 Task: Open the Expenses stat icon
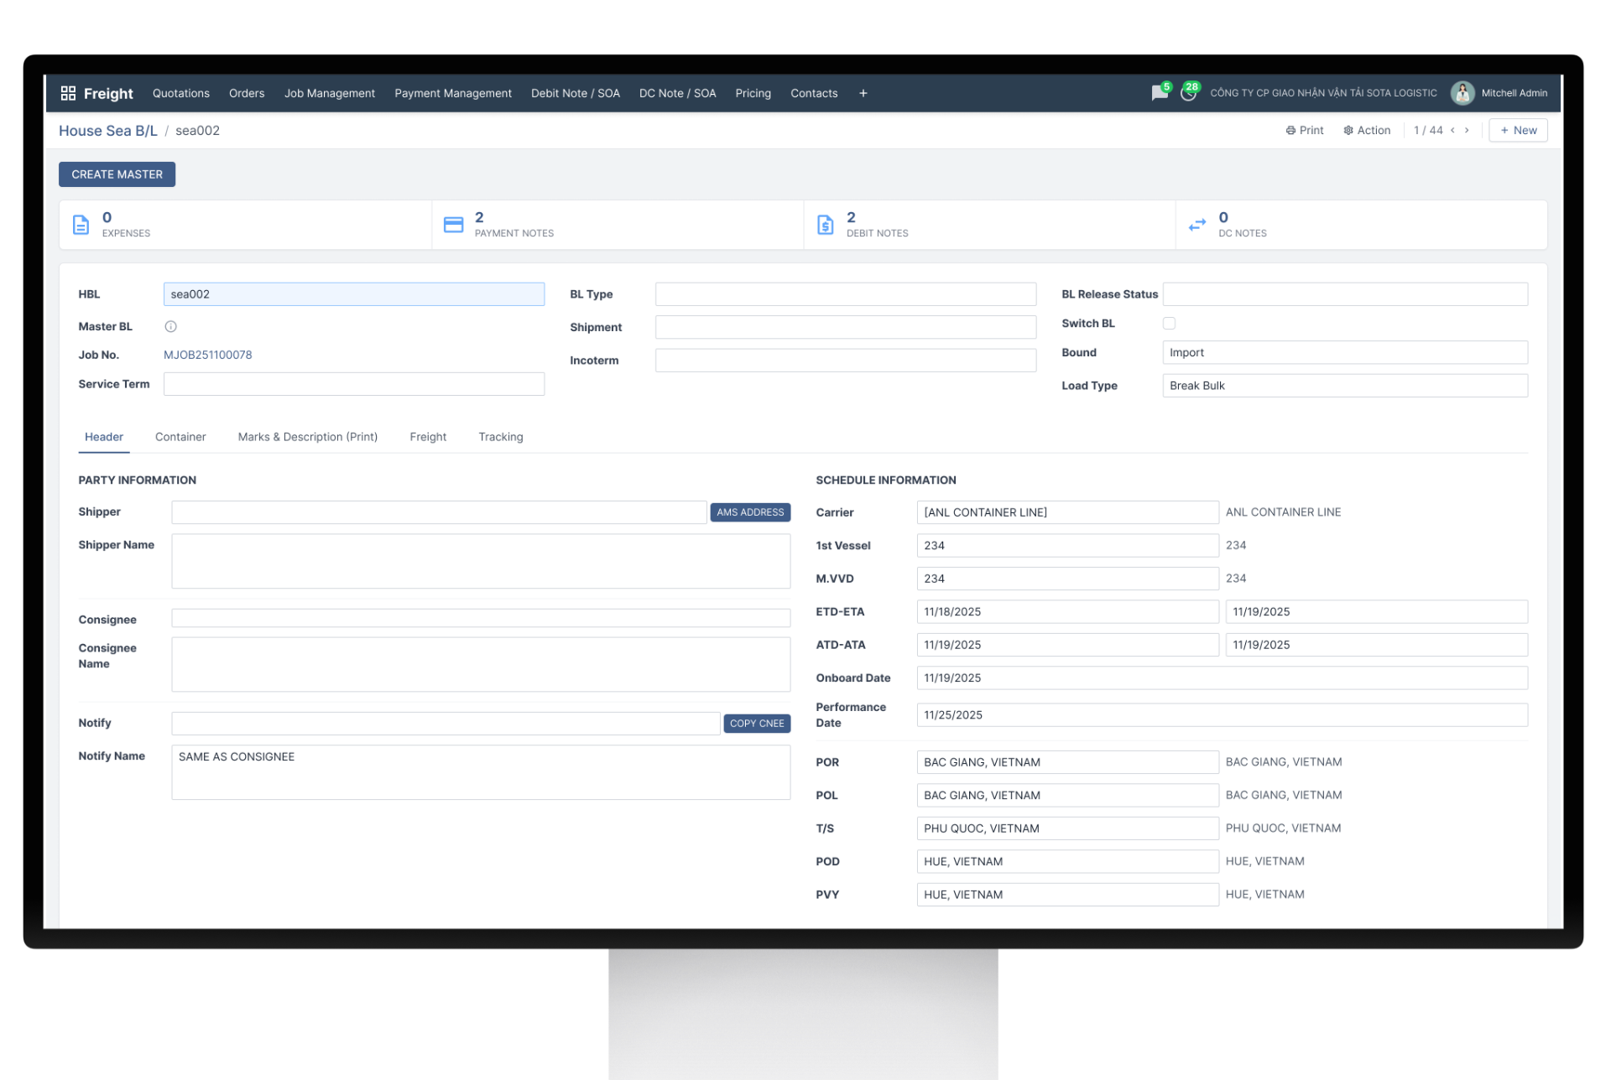click(81, 225)
